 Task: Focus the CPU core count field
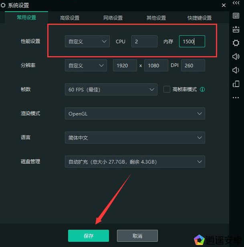point(144,41)
